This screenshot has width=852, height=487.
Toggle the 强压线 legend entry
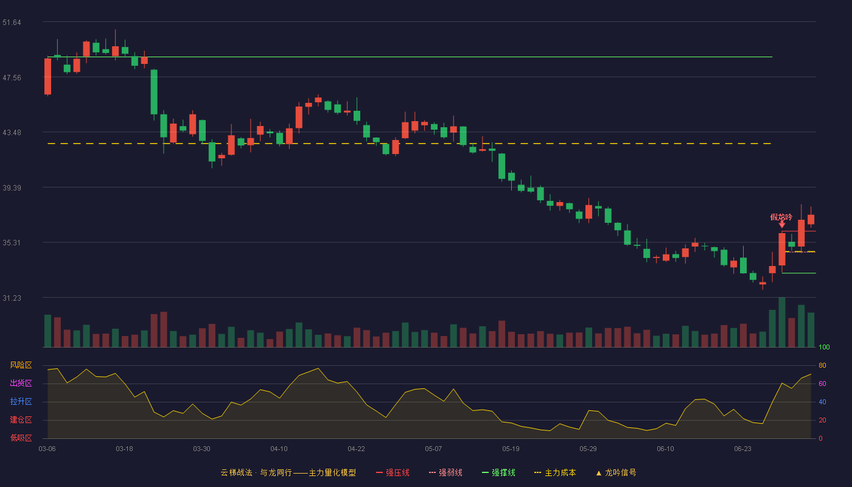393,472
